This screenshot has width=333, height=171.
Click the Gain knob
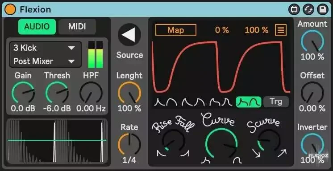coord(23,93)
